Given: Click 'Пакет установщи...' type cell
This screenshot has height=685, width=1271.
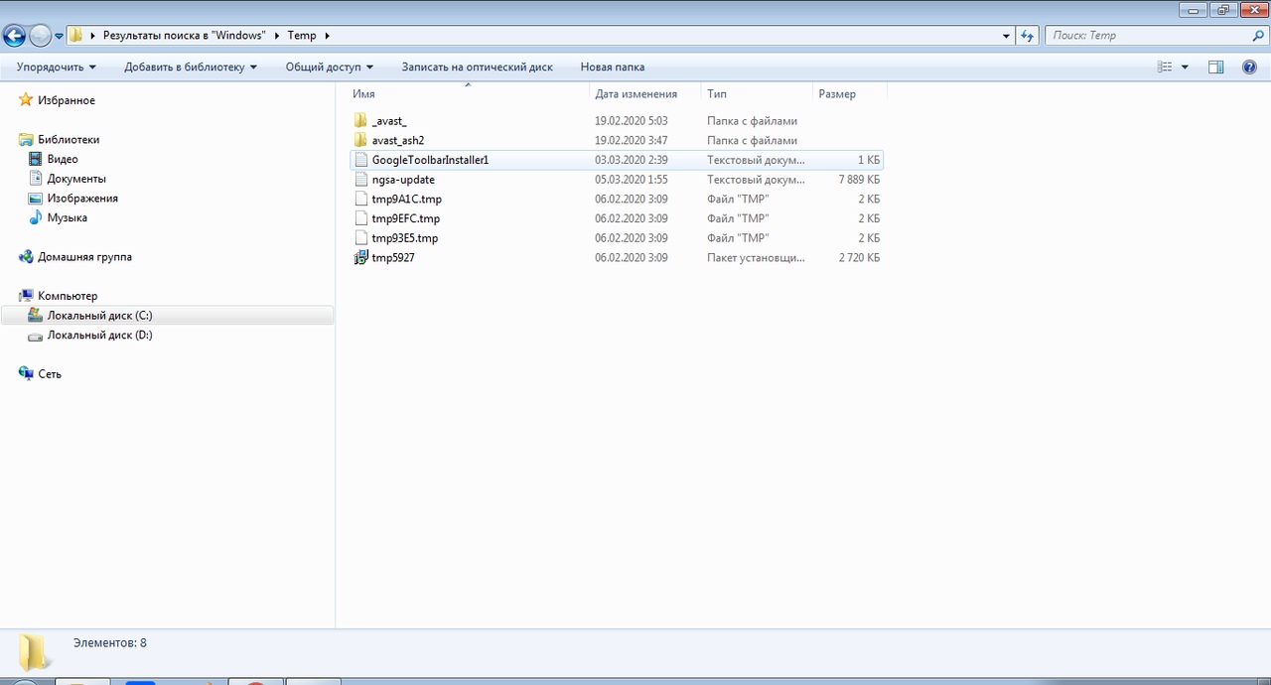Looking at the screenshot, I should tap(756, 257).
